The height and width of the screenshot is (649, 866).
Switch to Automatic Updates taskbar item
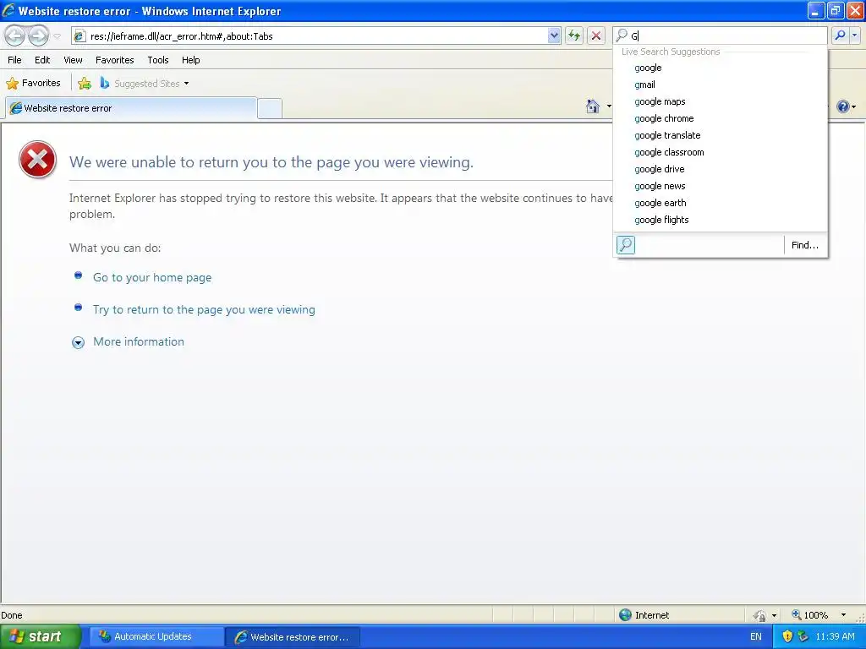coord(155,636)
